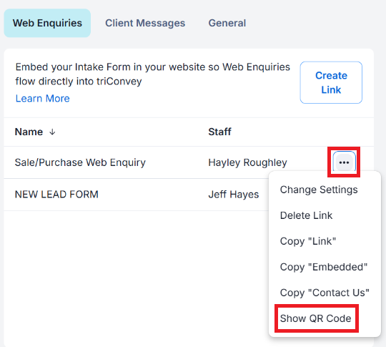Viewport: 386px width, 347px height.
Task: Click the Create Link button
Action: pos(331,82)
